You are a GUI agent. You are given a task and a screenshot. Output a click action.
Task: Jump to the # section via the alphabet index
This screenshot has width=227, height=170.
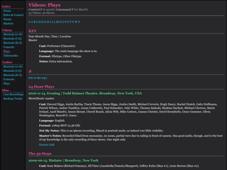pyautogui.click(x=29, y=22)
